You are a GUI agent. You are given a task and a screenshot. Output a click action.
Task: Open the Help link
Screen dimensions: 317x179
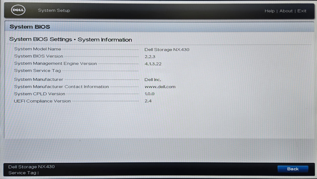(x=269, y=11)
